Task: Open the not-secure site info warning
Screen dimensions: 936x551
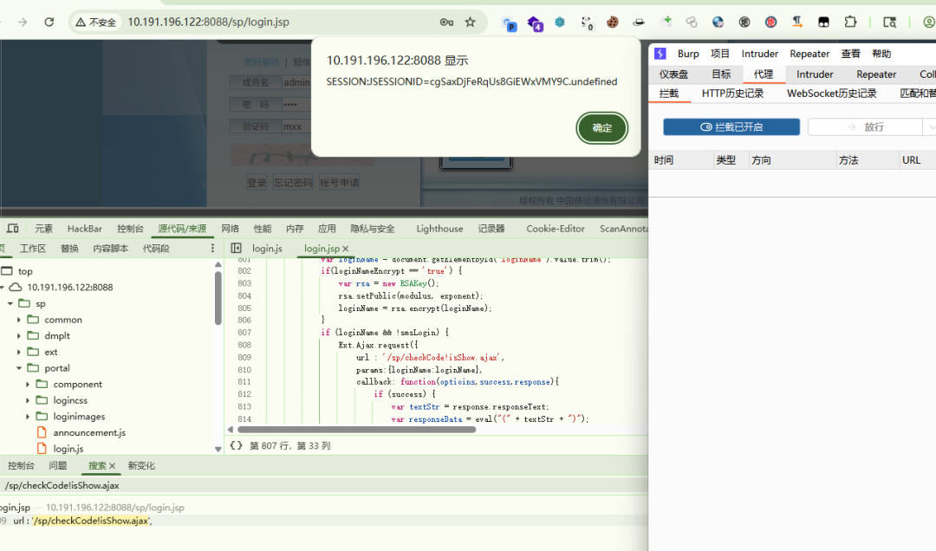Action: pyautogui.click(x=95, y=22)
